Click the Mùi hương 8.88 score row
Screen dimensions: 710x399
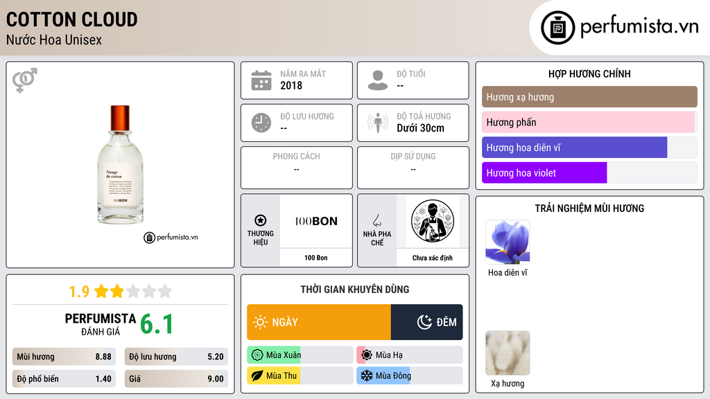pyautogui.click(x=64, y=357)
